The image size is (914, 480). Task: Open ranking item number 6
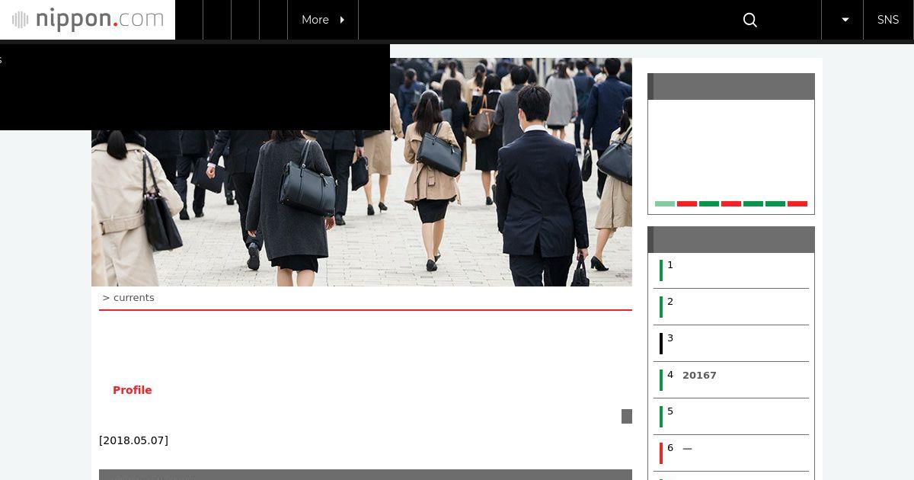731,453
